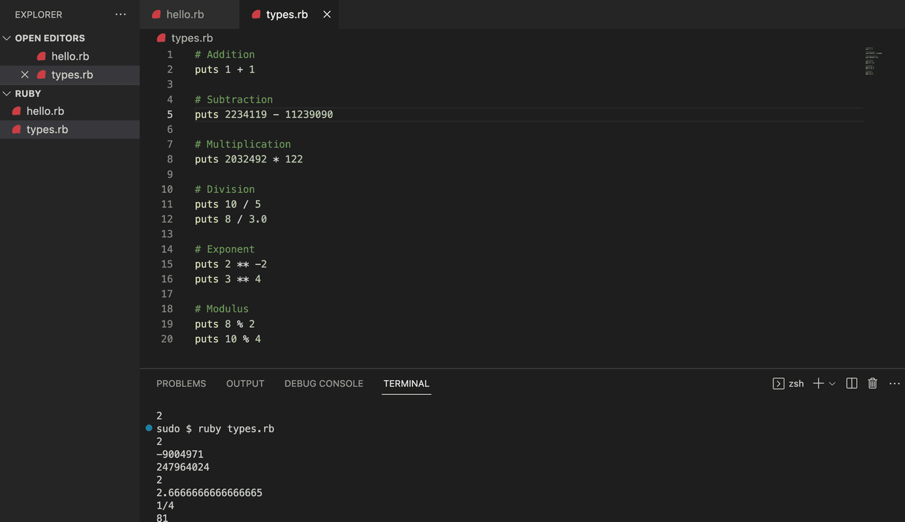Click 'puts 8 % 2' line
Viewport: 905px width, 522px height.
tap(225, 324)
